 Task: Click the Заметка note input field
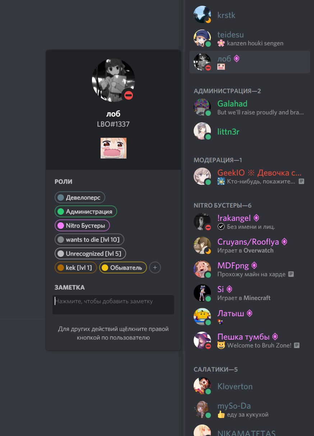tap(114, 305)
